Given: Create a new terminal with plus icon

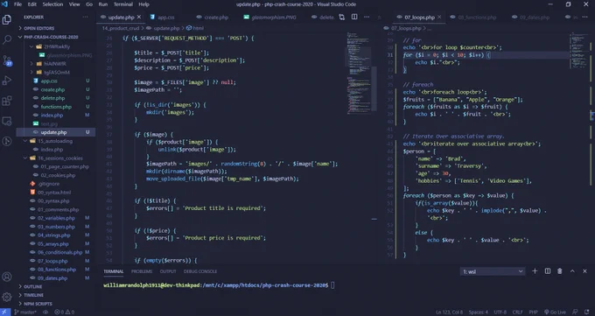Looking at the screenshot, I should click(535, 271).
